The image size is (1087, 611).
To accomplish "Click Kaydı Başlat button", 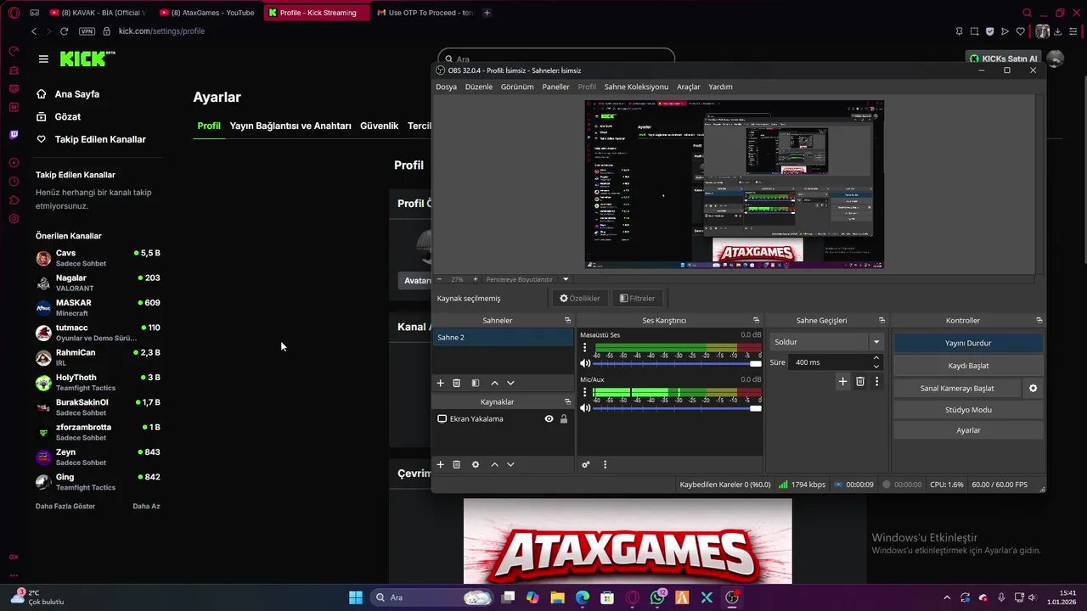I will click(968, 366).
